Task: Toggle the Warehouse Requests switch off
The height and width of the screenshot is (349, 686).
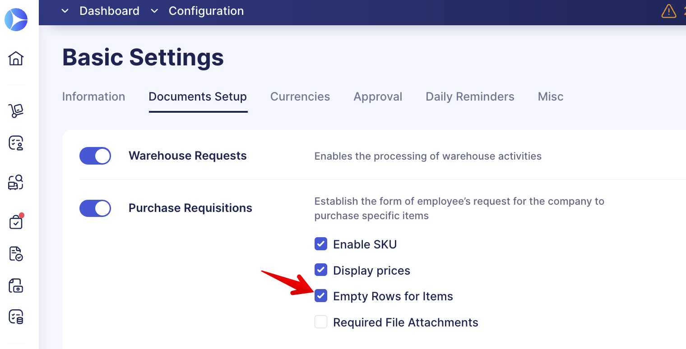Action: coord(95,156)
